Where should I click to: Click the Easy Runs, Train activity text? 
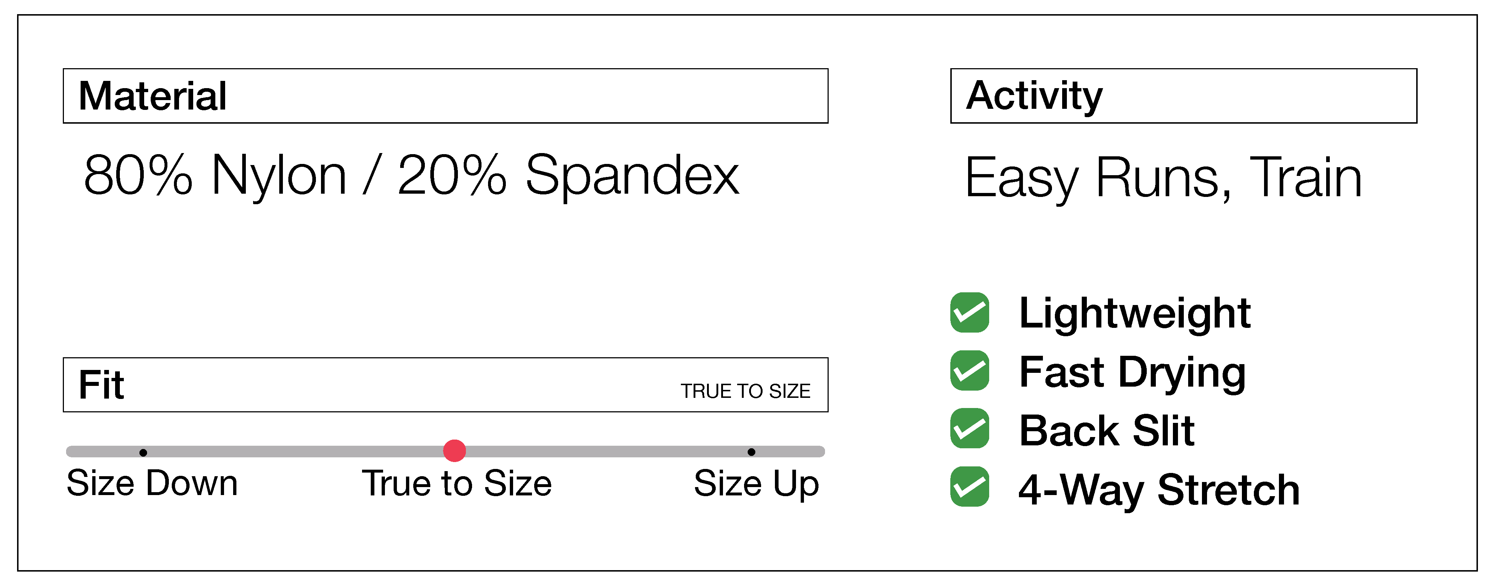(1163, 177)
